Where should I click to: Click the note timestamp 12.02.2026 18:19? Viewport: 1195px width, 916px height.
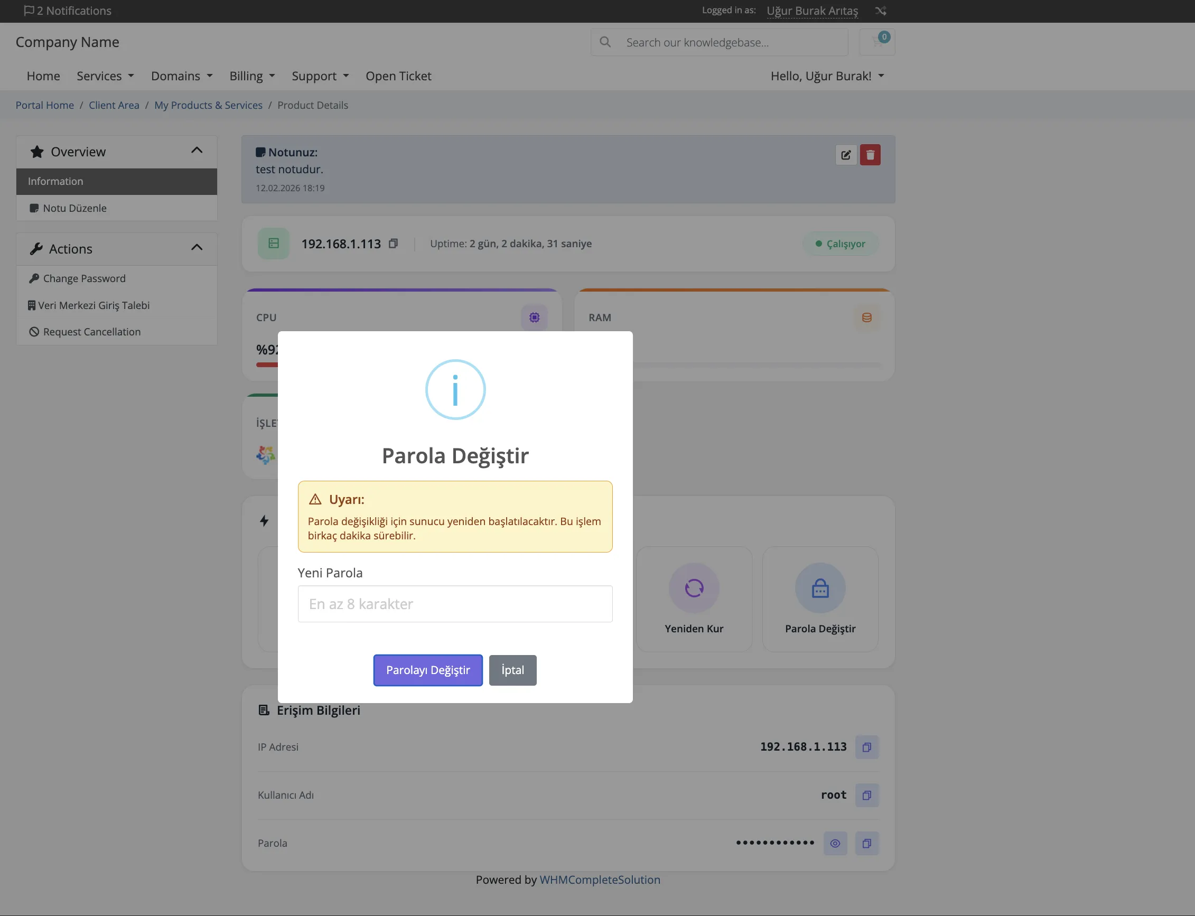coord(290,188)
